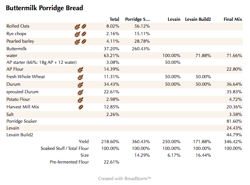This screenshot has height=185, width=250.
Task: Click the wheat flour icon in AP Flour row
Action: [x=80, y=69]
